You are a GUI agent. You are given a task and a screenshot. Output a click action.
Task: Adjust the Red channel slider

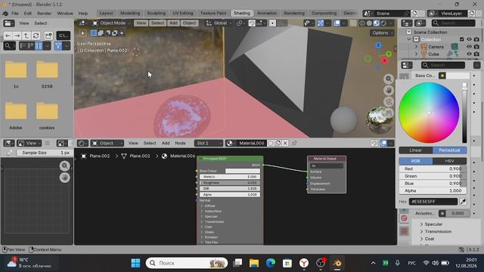point(433,168)
